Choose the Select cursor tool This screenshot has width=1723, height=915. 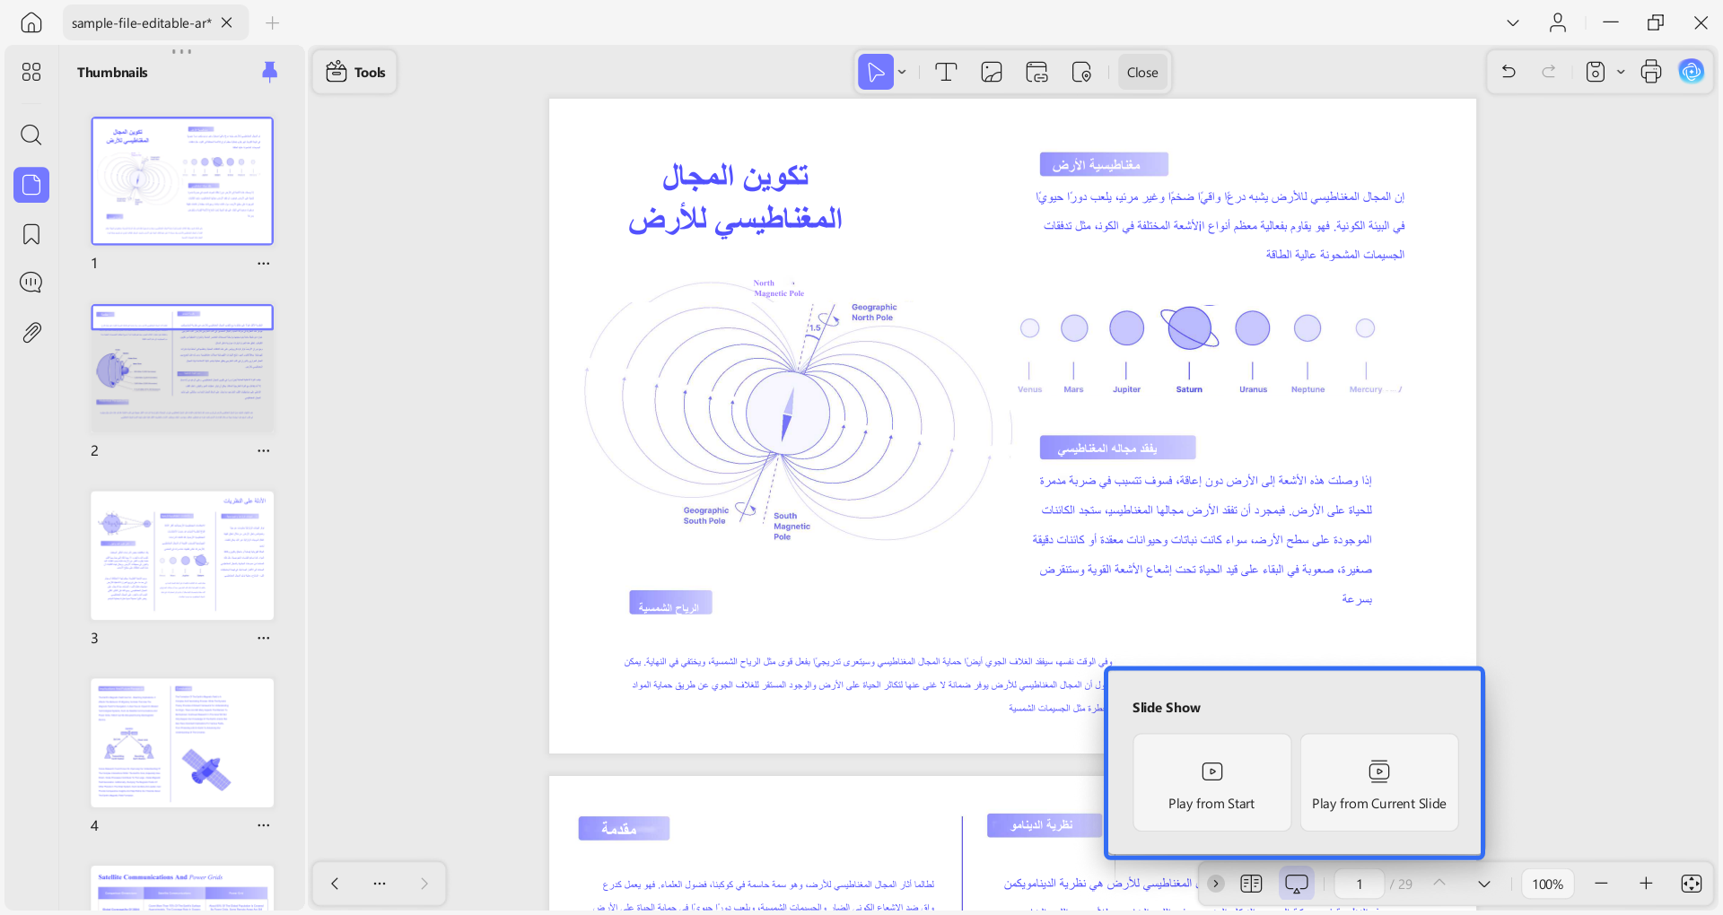875,72
